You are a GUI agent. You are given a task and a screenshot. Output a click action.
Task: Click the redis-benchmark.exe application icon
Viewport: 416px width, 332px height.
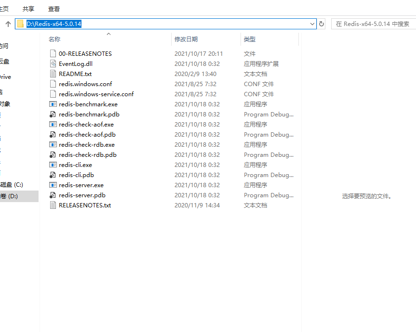pyautogui.click(x=53, y=104)
